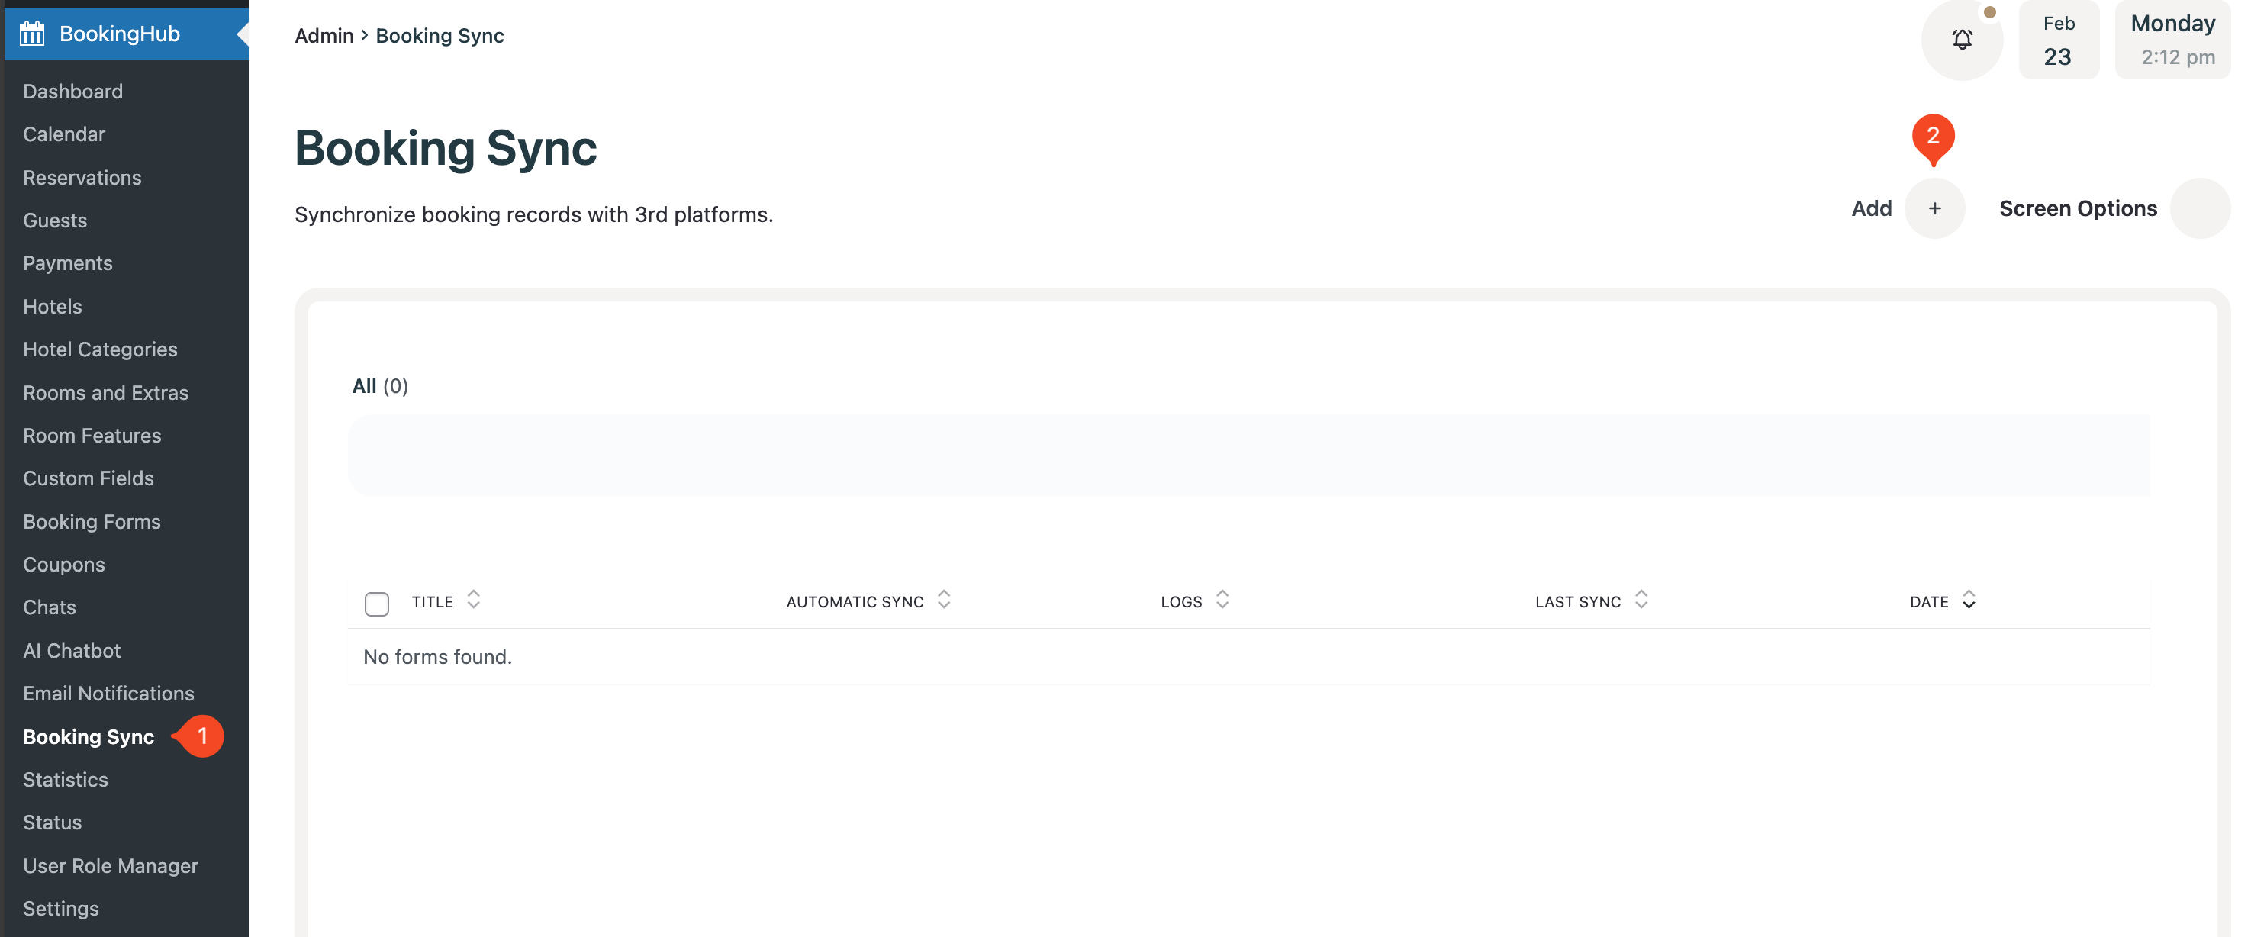The height and width of the screenshot is (937, 2251).
Task: Check the select-all checkbox in table header
Action: click(x=377, y=603)
